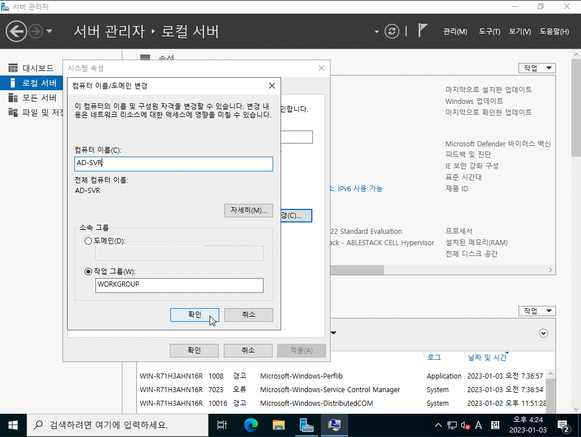
Task: Select the Service Control Manager event row
Action: coord(341,389)
